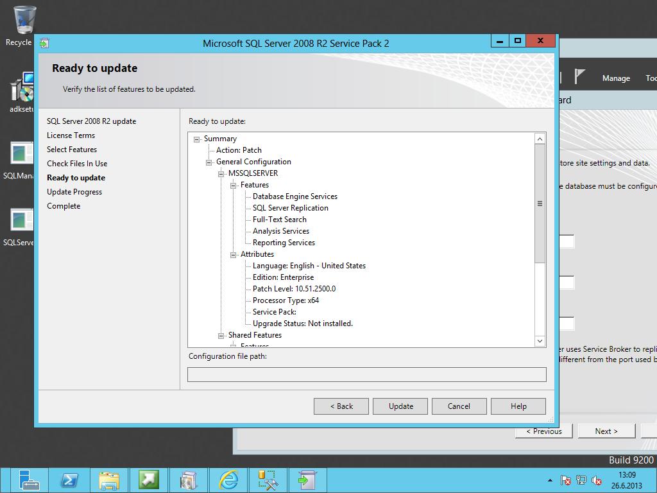657x493 pixels.
Task: Select 'Reporting Services' in the tree
Action: [284, 243]
